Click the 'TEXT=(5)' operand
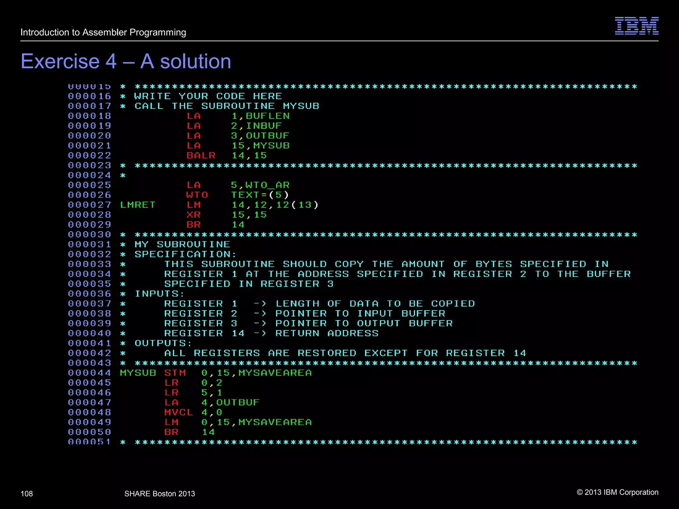 tap(260, 195)
